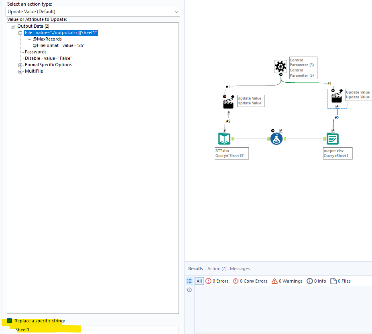Filter results by Warnings
Screen dimensions: 372x334
tap(287, 281)
